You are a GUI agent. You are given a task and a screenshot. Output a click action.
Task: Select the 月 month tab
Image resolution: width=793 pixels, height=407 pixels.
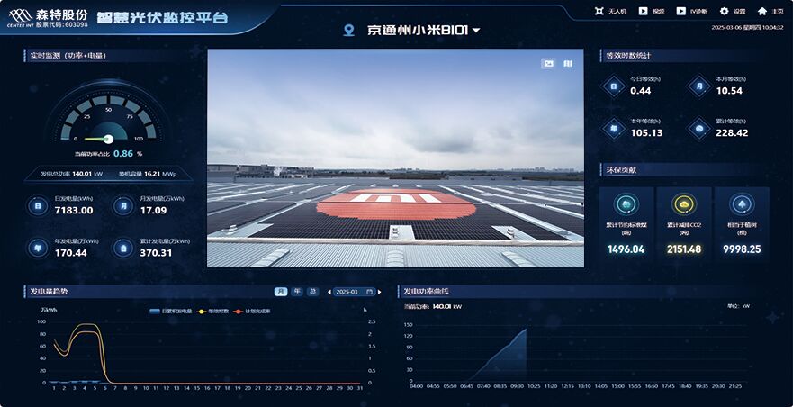pyautogui.click(x=281, y=292)
